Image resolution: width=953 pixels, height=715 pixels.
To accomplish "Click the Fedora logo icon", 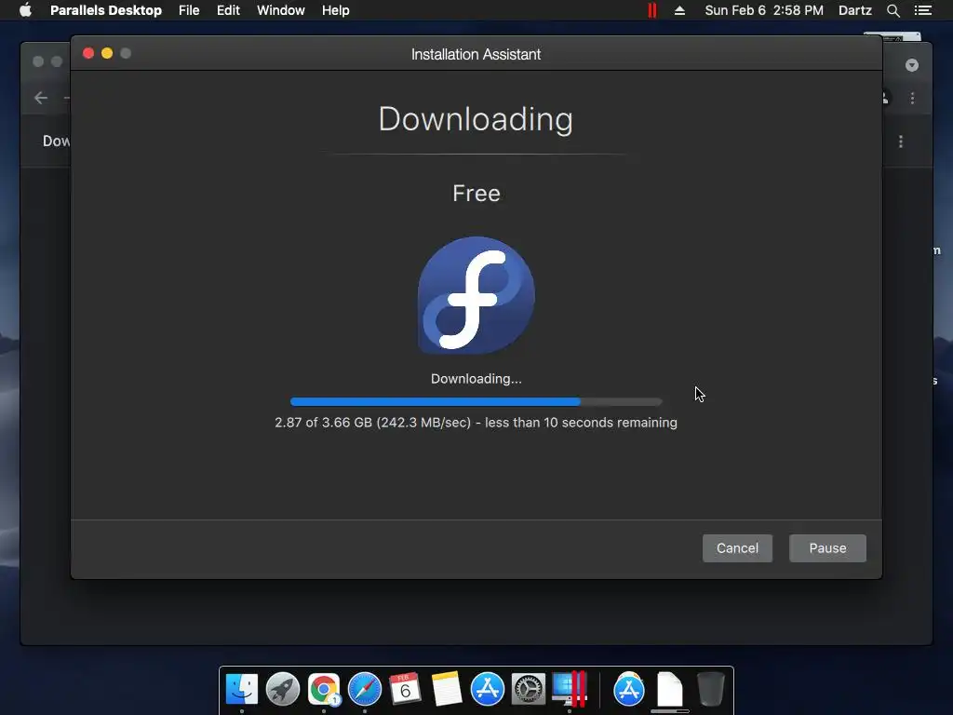I will (x=476, y=295).
